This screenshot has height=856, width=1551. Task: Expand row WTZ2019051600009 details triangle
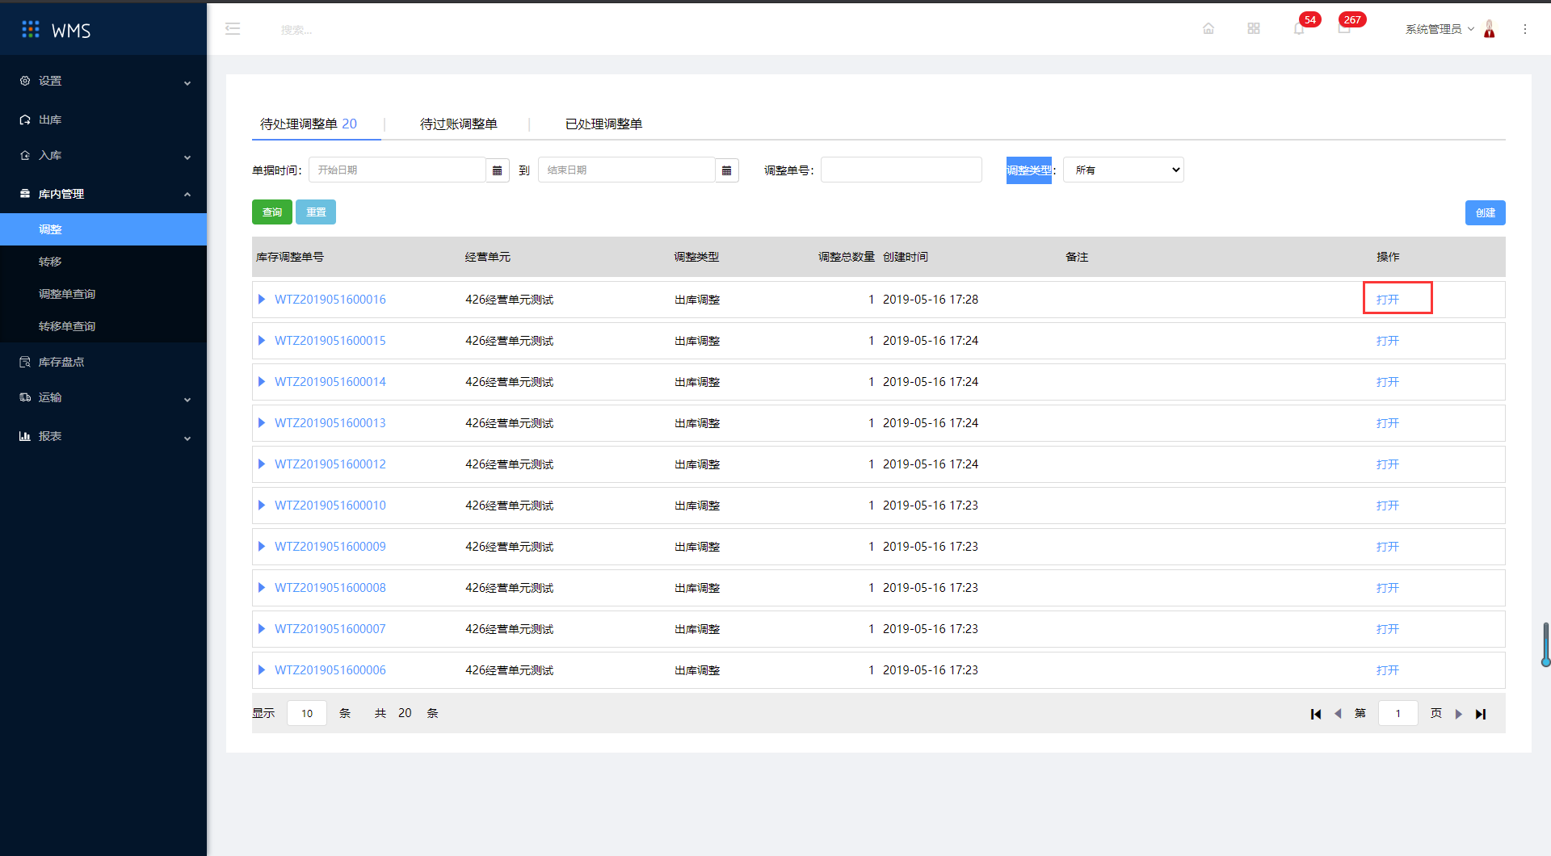click(x=262, y=547)
